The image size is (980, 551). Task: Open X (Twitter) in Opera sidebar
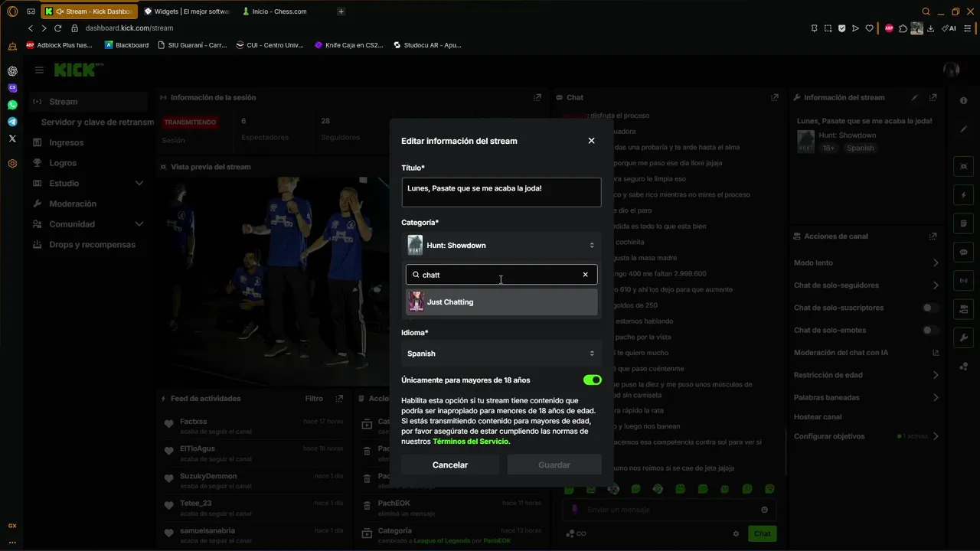(12, 139)
